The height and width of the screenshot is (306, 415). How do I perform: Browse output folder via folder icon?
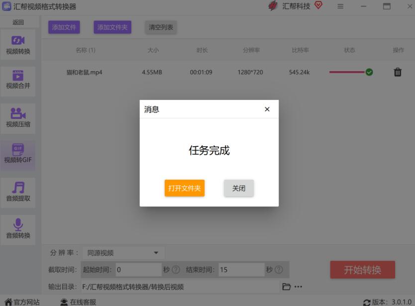click(x=286, y=287)
